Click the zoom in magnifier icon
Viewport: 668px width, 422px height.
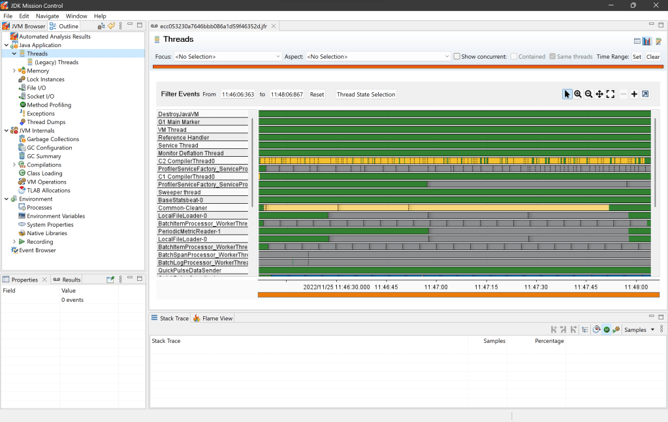pyautogui.click(x=578, y=94)
